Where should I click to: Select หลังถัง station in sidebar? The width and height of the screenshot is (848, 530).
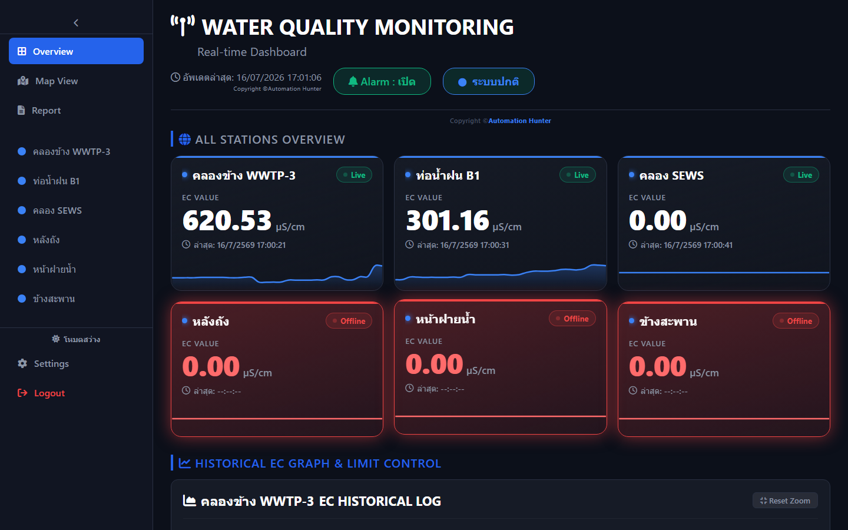point(76,240)
